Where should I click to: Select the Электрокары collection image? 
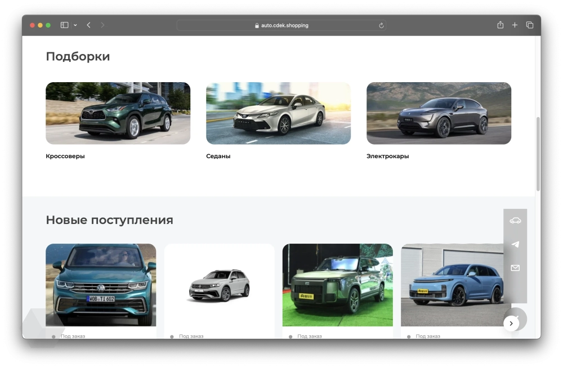coord(439,113)
